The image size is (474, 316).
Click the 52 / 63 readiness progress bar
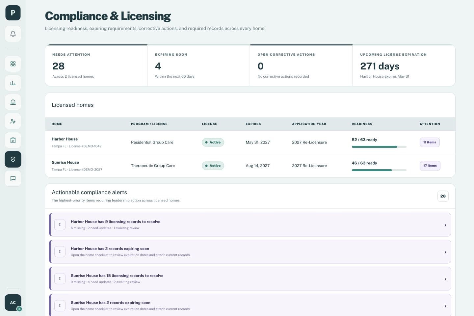379,147
